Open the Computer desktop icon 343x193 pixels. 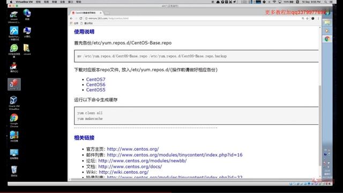point(27,32)
